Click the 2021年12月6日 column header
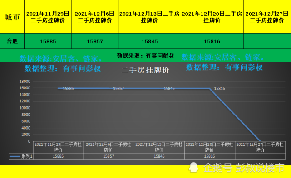 pyautogui.click(x=95, y=17)
